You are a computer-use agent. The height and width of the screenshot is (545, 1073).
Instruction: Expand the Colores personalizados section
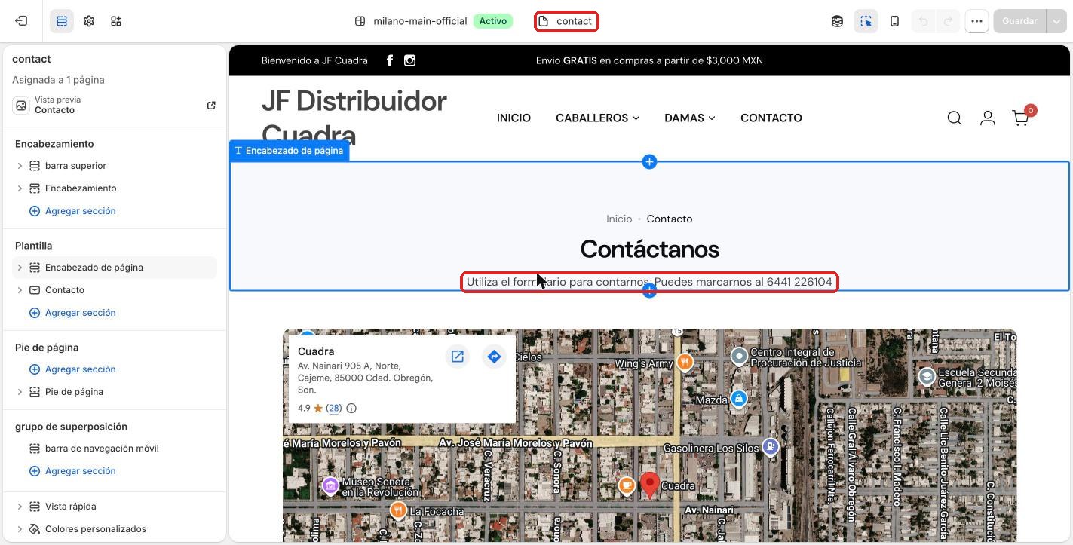tap(20, 529)
